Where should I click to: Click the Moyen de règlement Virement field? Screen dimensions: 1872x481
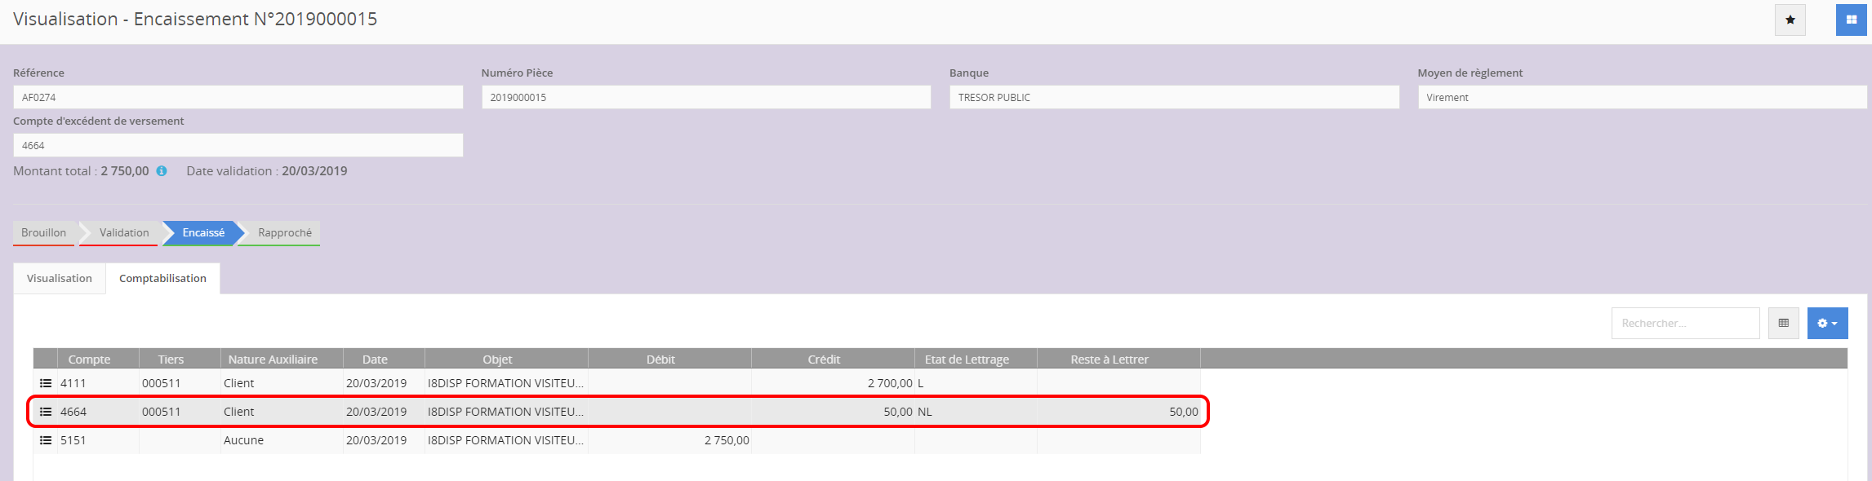tap(1641, 98)
